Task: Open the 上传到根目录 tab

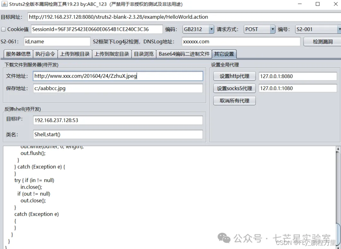Action: [x=75, y=54]
